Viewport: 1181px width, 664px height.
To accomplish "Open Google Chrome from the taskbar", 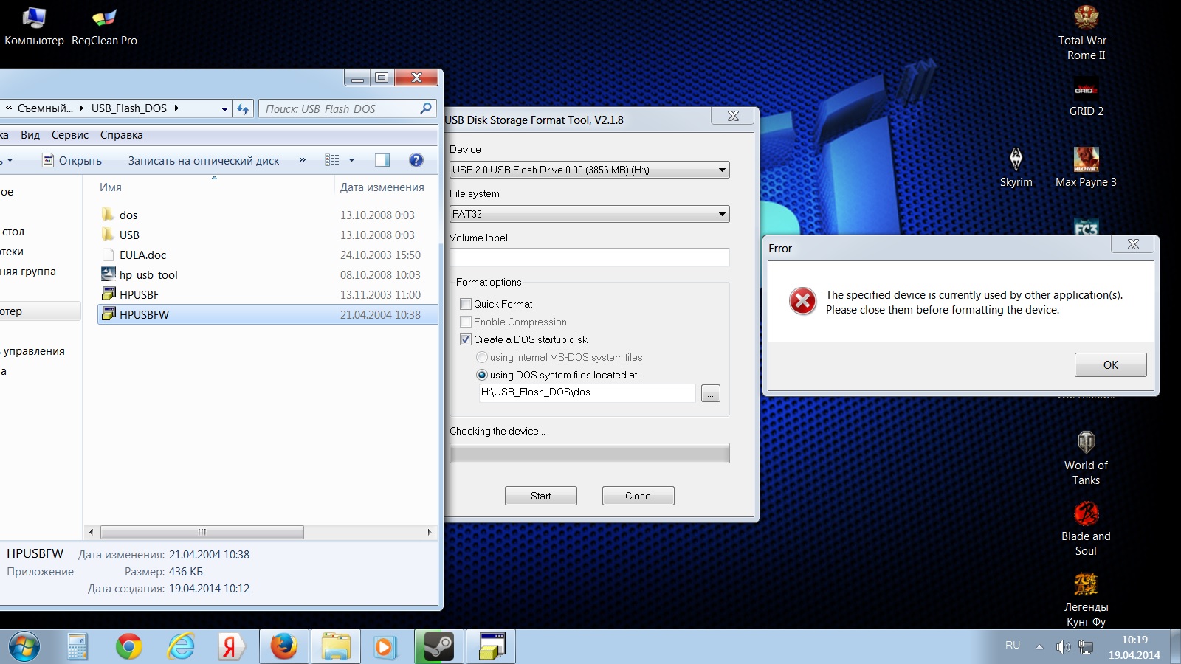I will click(x=128, y=647).
